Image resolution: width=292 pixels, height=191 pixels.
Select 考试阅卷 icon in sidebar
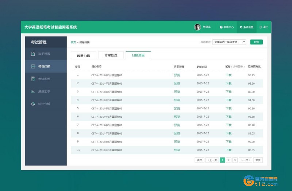coord(33,79)
